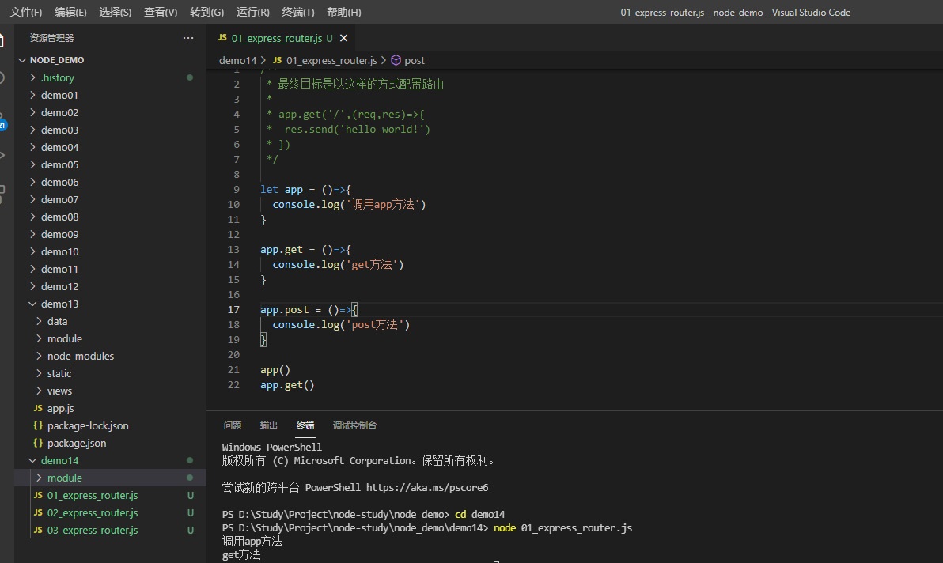Close the 01_express_router.js editor tab
The height and width of the screenshot is (563, 943).
pos(344,38)
